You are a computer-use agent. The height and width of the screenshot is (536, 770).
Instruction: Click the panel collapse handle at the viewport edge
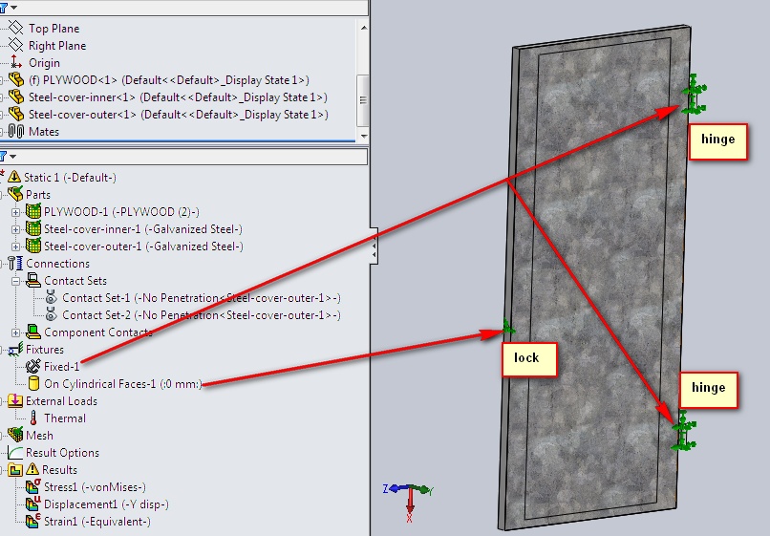pyautogui.click(x=374, y=247)
